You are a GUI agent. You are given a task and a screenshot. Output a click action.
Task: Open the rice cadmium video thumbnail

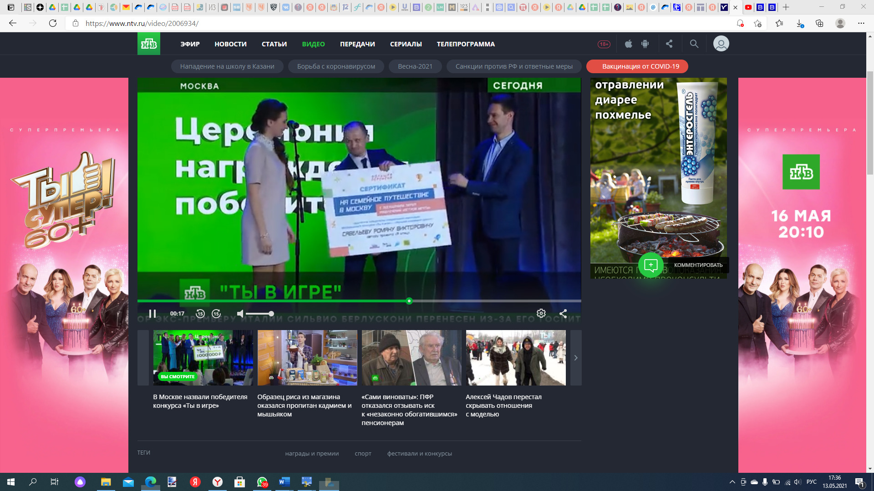coord(307,358)
